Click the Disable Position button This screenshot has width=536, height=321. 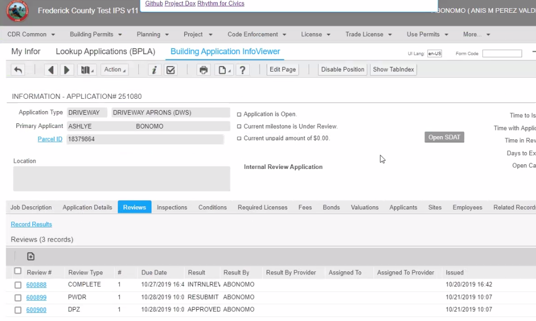coord(342,70)
